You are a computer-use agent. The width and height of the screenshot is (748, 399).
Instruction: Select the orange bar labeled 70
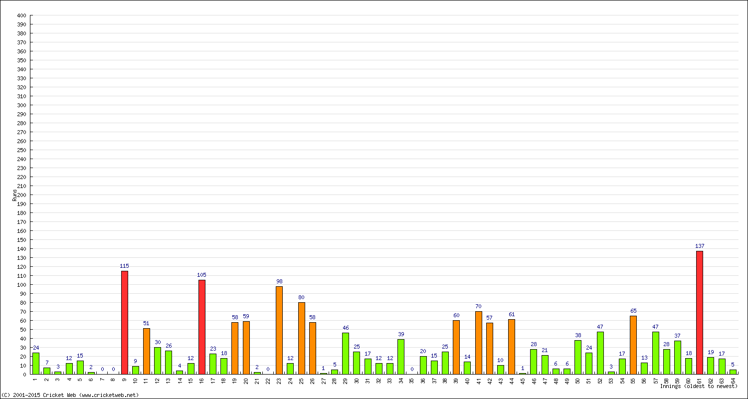coord(479,343)
